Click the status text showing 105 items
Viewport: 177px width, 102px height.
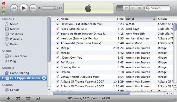pos(88,98)
